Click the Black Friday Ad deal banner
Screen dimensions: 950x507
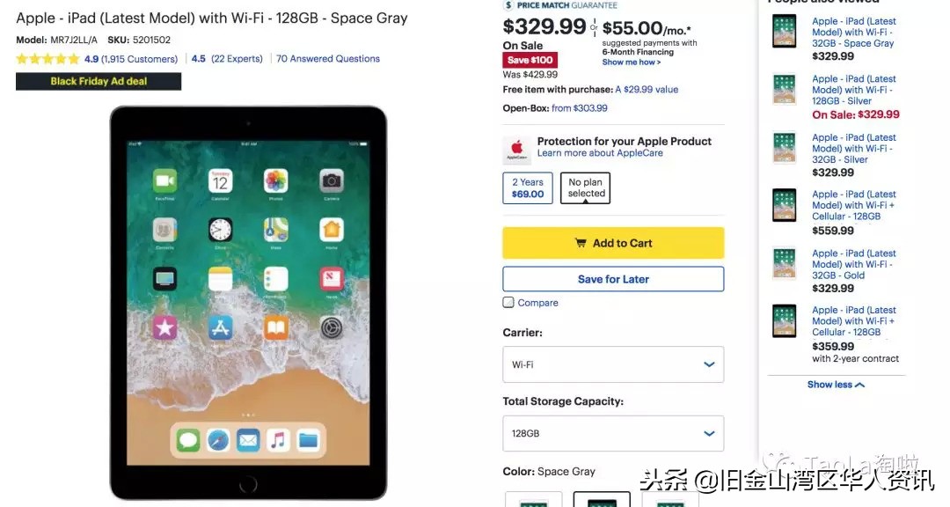pyautogui.click(x=99, y=81)
